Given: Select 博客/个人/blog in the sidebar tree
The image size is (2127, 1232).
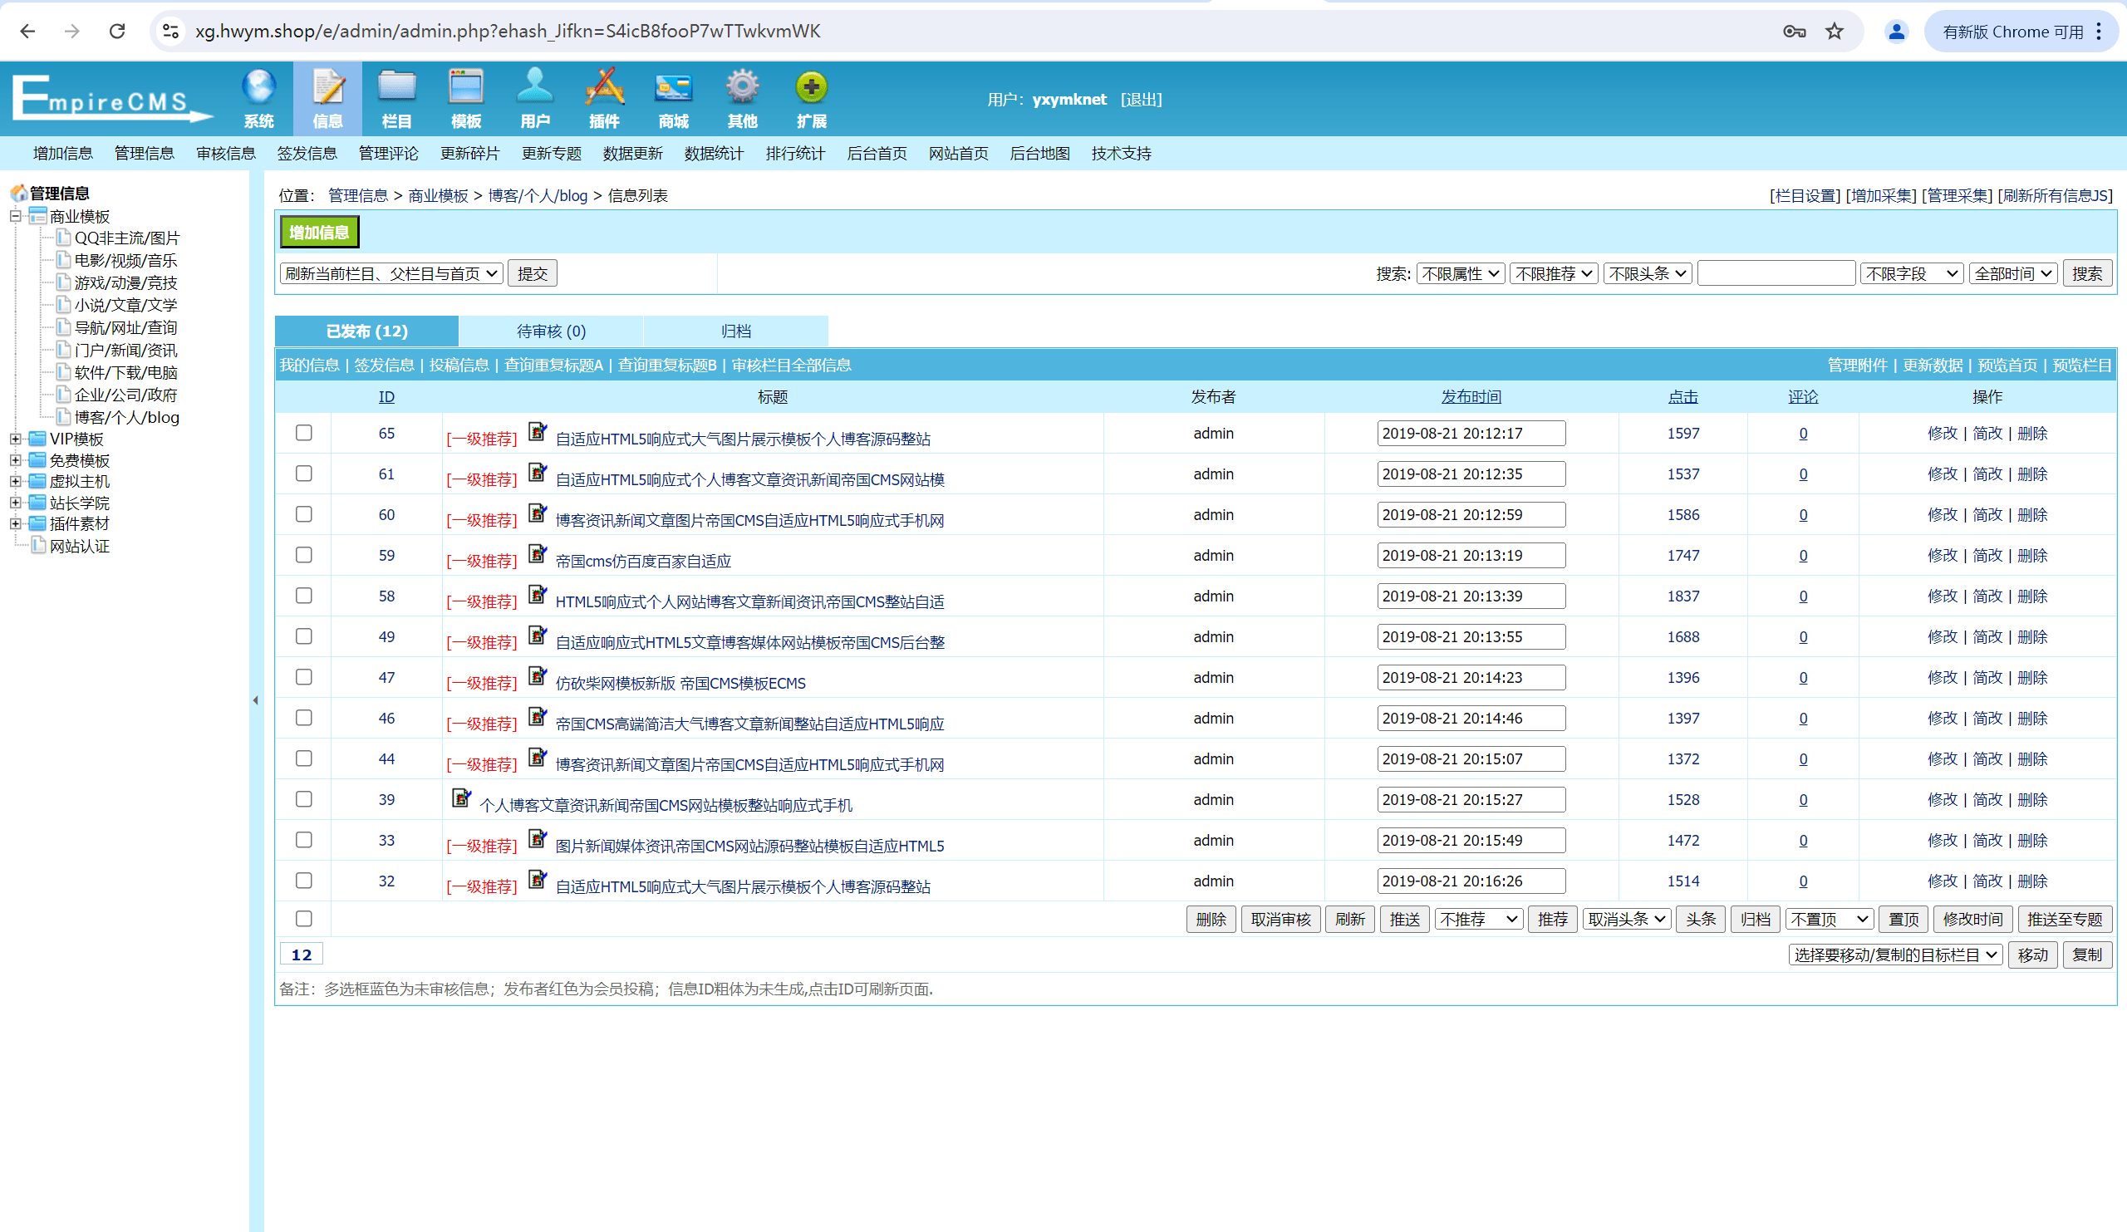Looking at the screenshot, I should [126, 417].
